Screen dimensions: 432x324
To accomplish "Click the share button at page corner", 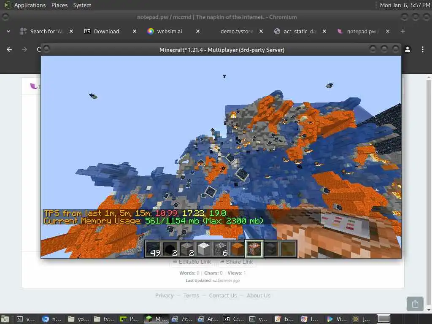I will tap(415, 304).
